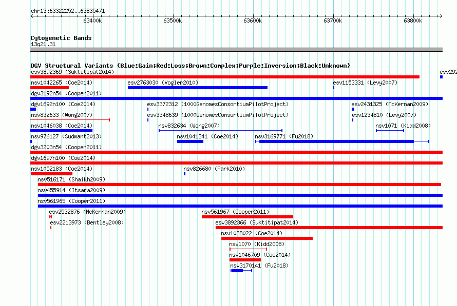This screenshot has height=306, width=457.
Task: Open the nsv832633 (Wong2007) variant label
Action: 62,115
